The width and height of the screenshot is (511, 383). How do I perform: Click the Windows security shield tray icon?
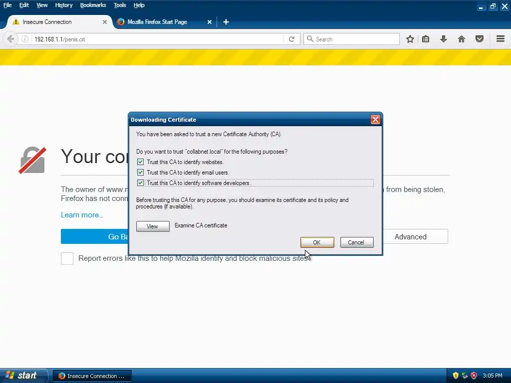point(456,376)
